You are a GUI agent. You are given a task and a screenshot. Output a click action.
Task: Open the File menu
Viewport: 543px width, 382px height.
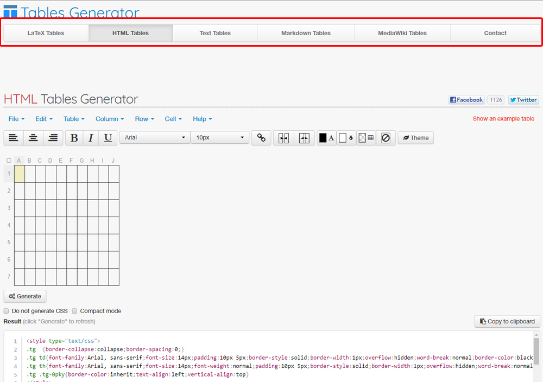click(x=16, y=119)
